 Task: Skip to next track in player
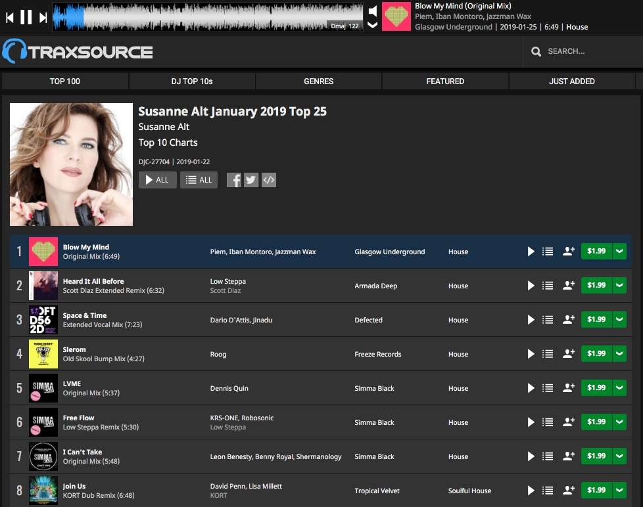(x=43, y=18)
